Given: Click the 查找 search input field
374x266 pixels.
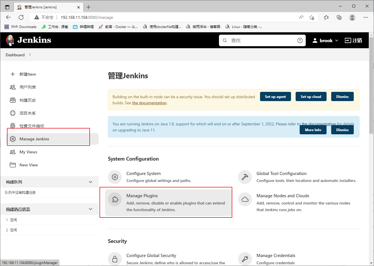Looking at the screenshot, I should 262,40.
